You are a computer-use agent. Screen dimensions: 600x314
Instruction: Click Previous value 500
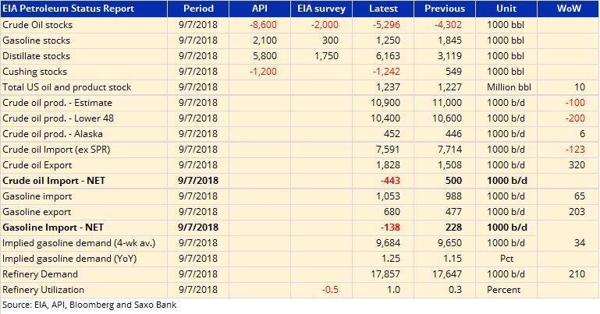(x=453, y=181)
